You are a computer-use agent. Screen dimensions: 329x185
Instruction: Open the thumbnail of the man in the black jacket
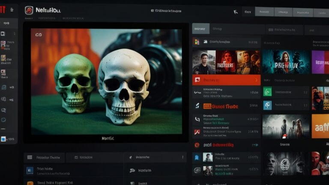(204, 62)
